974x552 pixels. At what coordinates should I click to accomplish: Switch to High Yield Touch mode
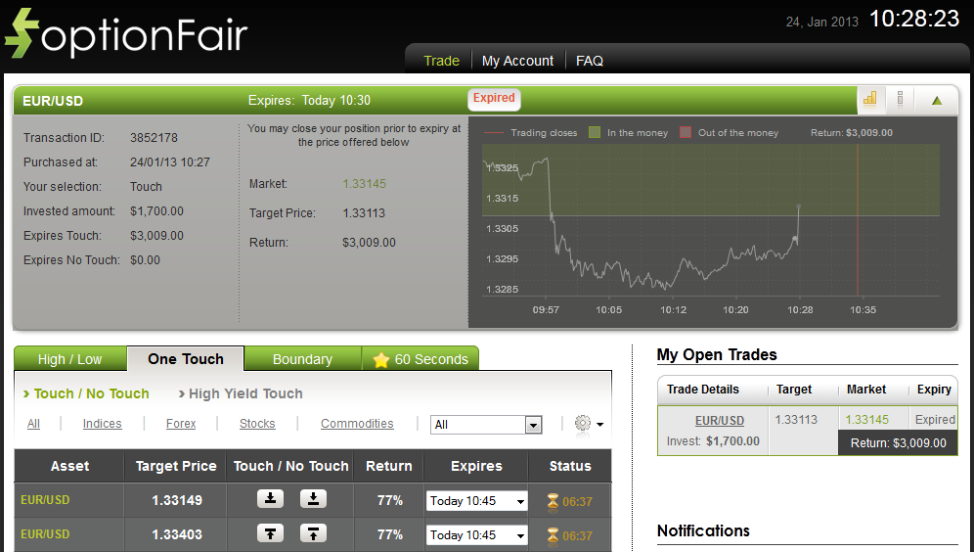(244, 393)
